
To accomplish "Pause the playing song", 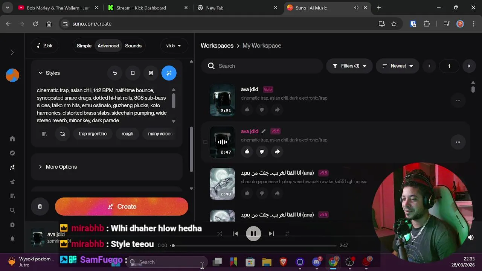I will pyautogui.click(x=253, y=234).
